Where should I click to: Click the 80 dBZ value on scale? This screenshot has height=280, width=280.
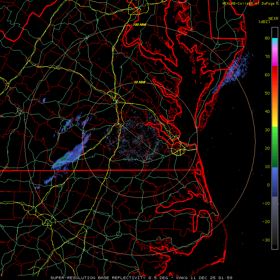267,38
